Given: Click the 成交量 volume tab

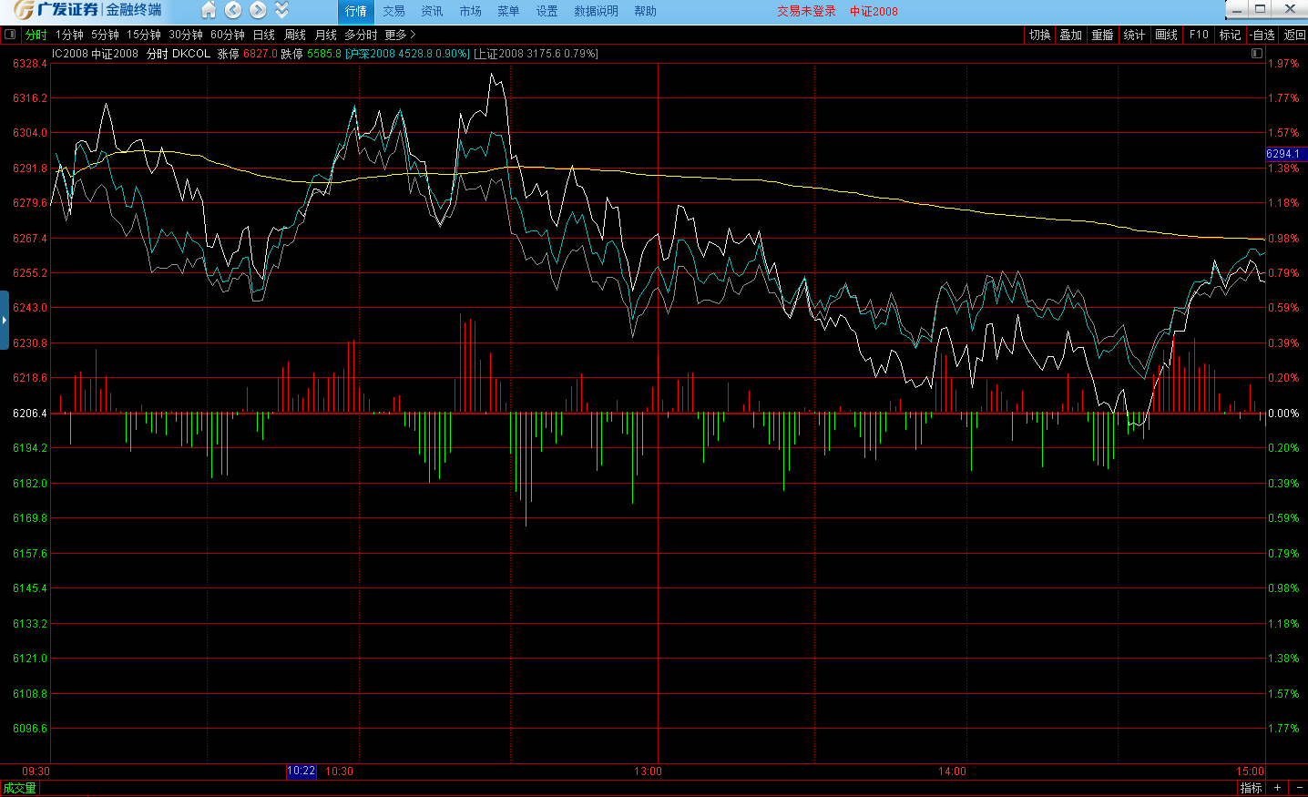Looking at the screenshot, I should 20,788.
